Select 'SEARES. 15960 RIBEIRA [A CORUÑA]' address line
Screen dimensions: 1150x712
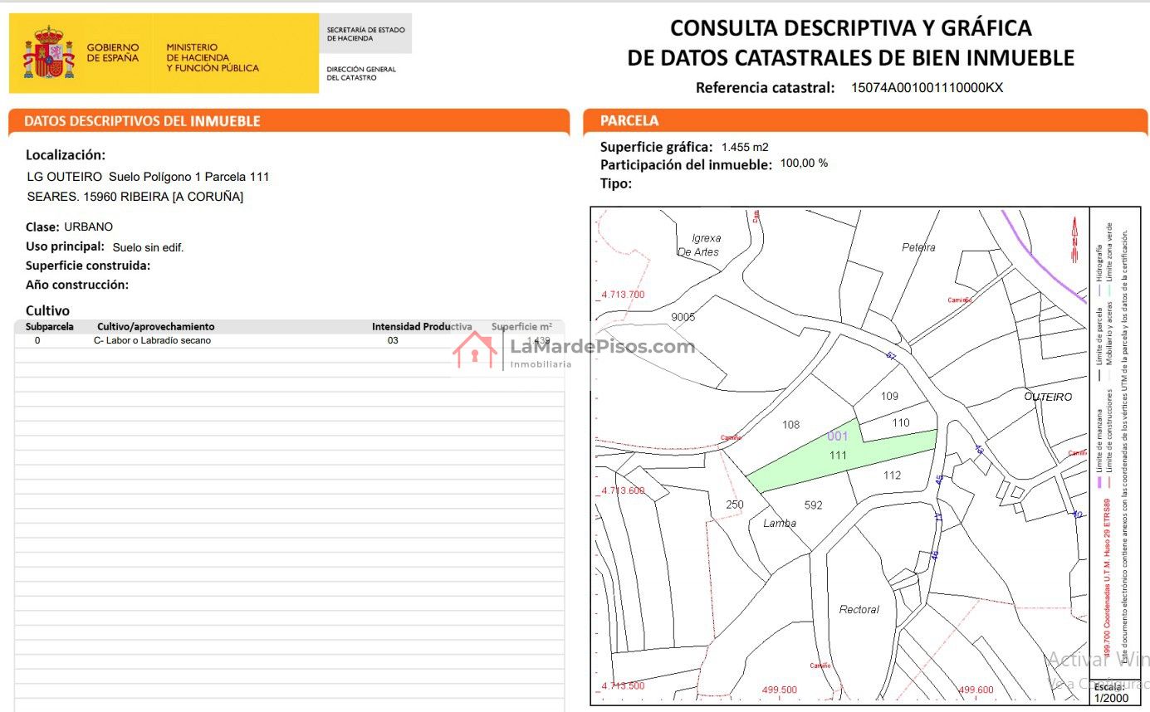(x=135, y=197)
